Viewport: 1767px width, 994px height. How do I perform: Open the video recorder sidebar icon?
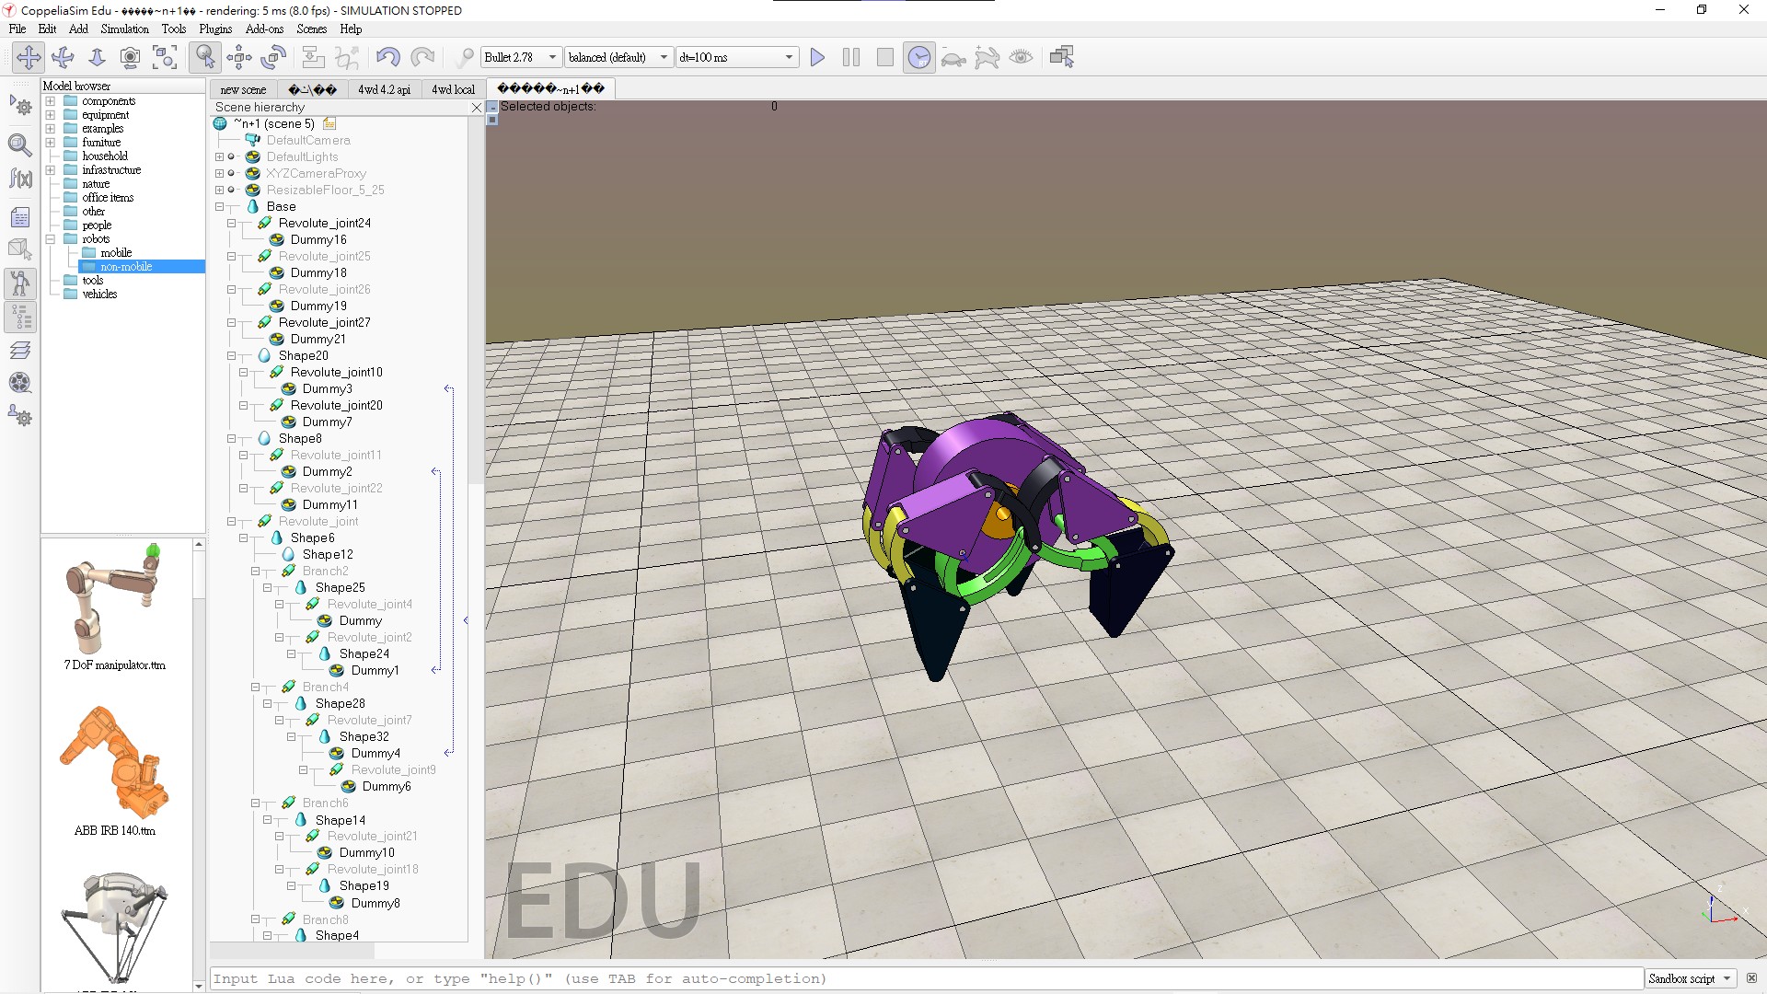click(20, 383)
